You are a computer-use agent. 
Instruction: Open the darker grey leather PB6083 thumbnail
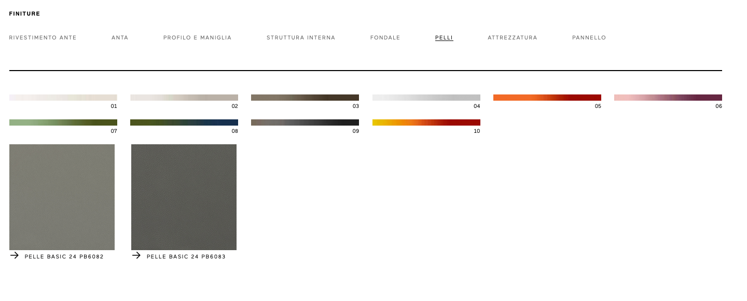click(184, 197)
